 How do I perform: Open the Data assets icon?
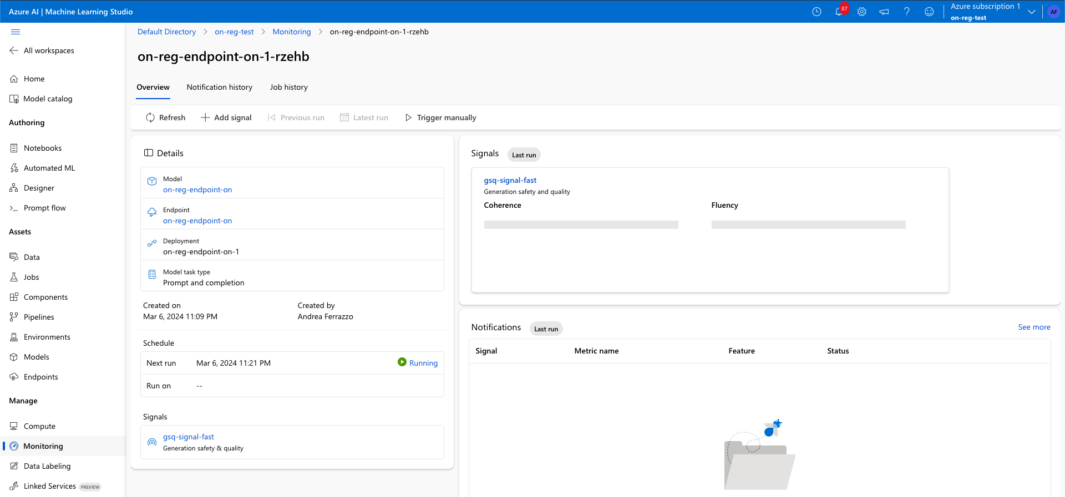[14, 257]
